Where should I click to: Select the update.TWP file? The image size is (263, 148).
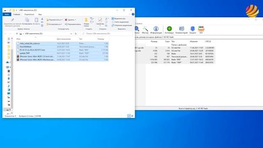[x=62, y=53]
